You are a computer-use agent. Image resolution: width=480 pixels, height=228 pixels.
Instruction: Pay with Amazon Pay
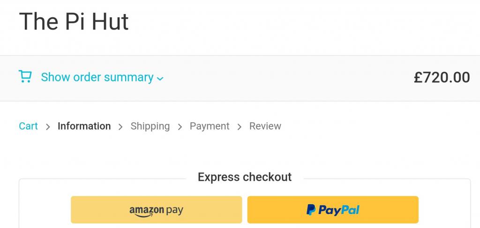pyautogui.click(x=156, y=210)
